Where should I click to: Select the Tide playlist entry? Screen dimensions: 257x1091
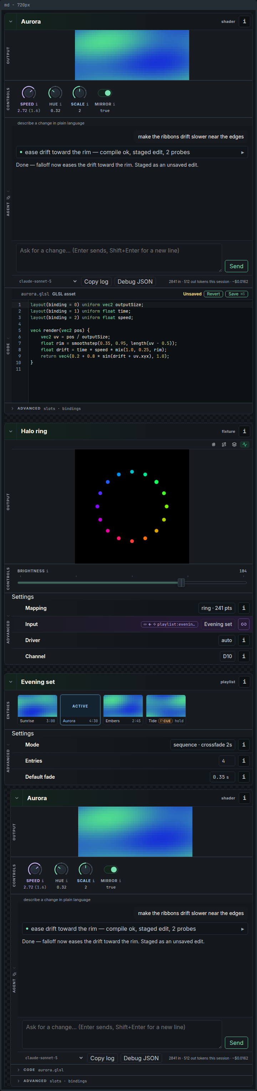point(166,710)
